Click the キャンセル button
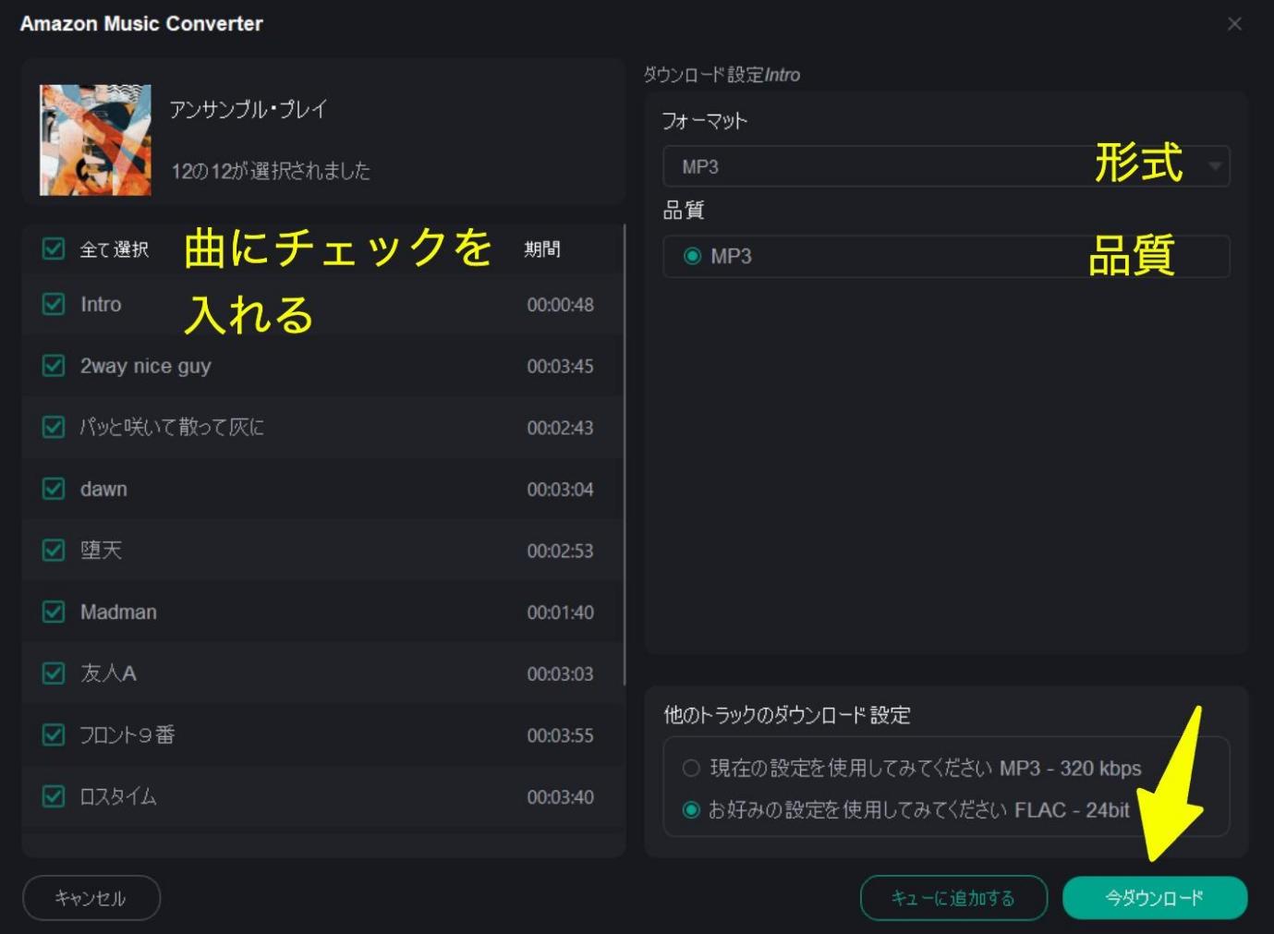 click(91, 898)
